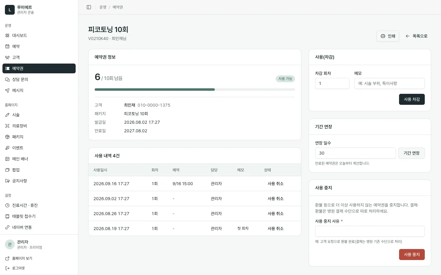Click the 고객 people icon in sidebar
Screen dimensions: 441x275
(x=7, y=57)
